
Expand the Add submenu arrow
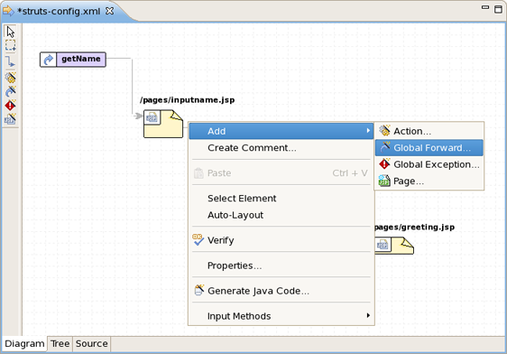pos(368,131)
